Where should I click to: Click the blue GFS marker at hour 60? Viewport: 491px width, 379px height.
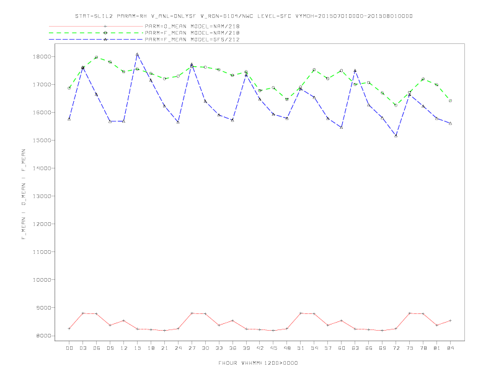pyautogui.click(x=342, y=128)
